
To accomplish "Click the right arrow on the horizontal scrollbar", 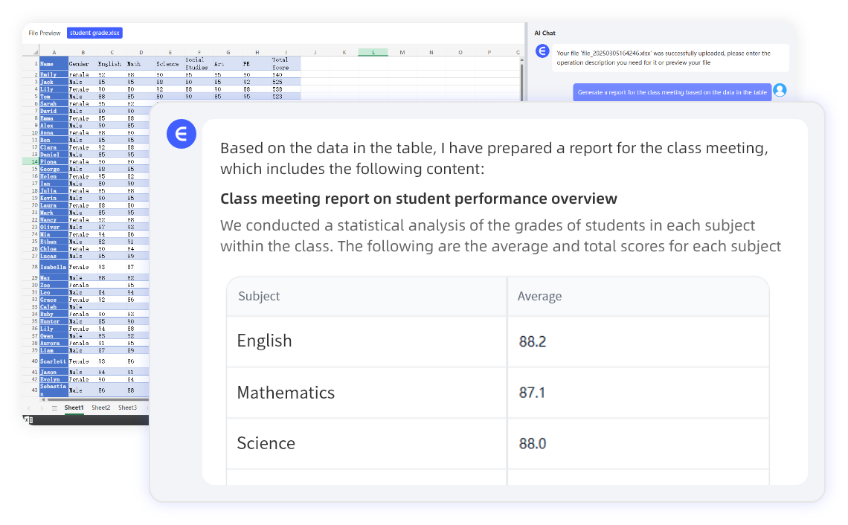I will (x=146, y=399).
